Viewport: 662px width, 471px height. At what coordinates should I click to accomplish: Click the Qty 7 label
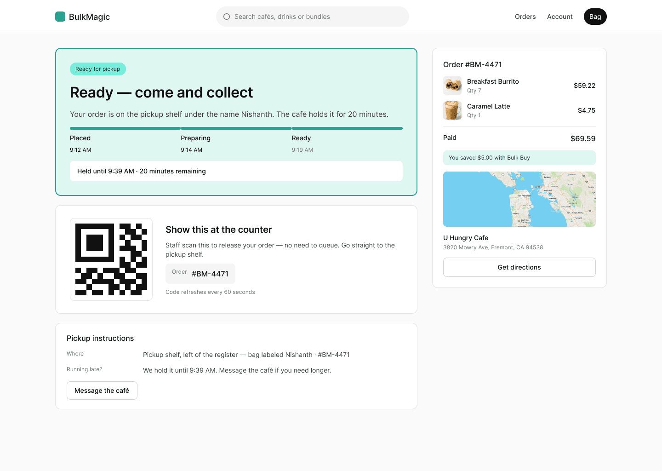pyautogui.click(x=474, y=91)
